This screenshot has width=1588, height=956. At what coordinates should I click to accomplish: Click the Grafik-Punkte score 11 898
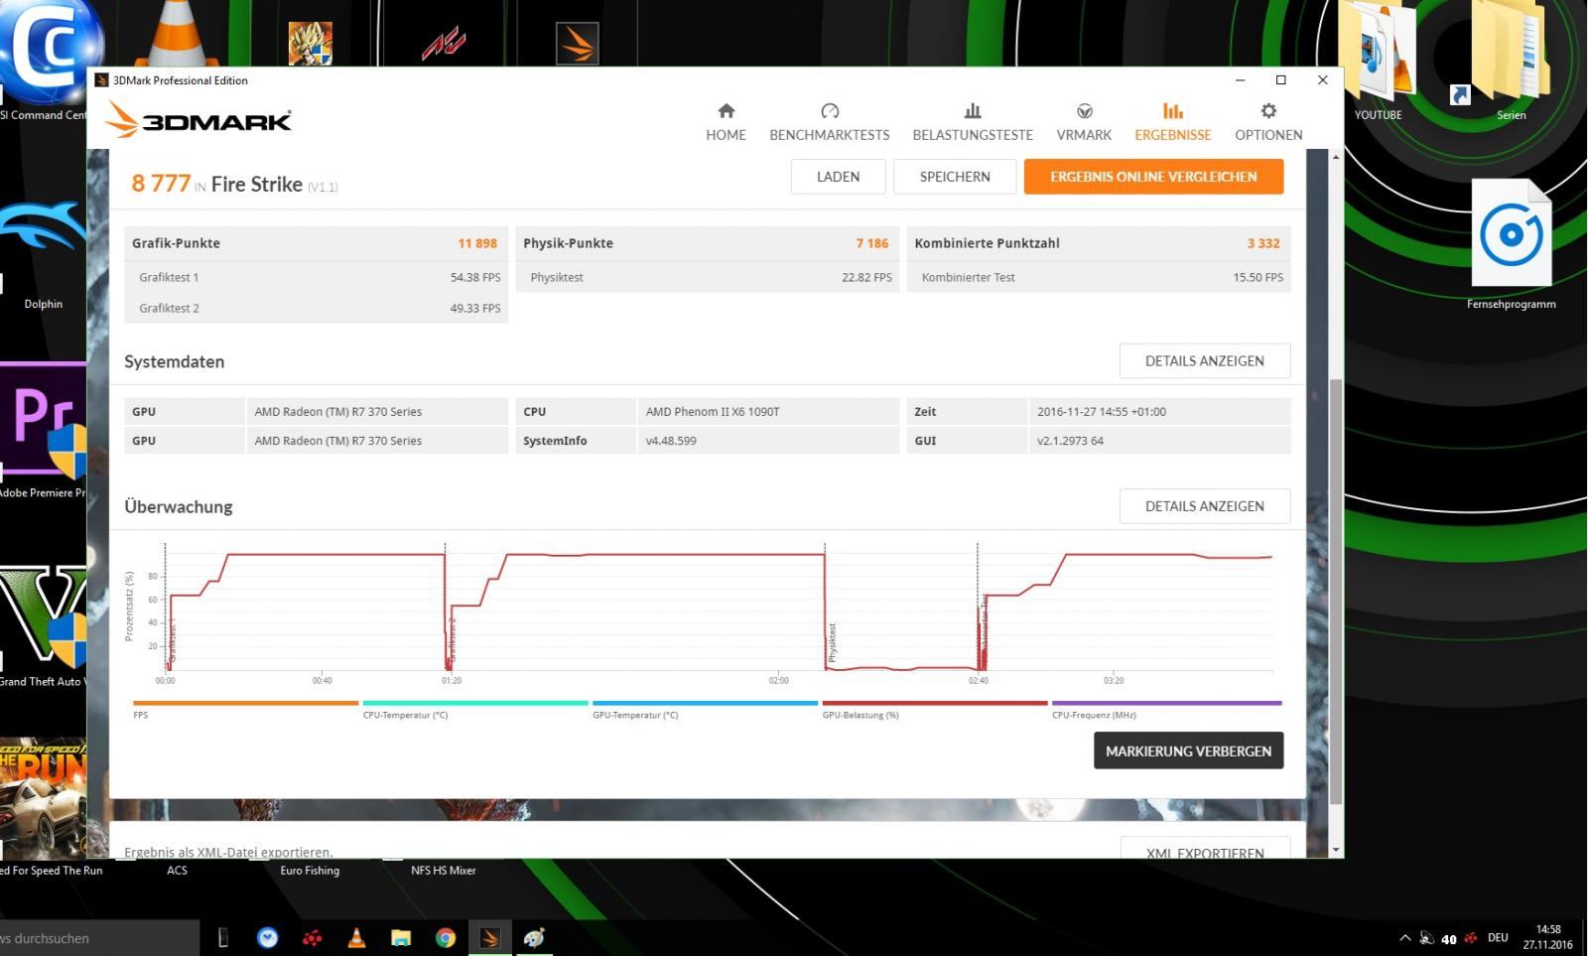477,243
